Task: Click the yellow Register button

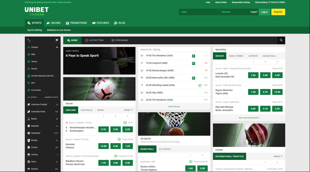Action: click(278, 12)
